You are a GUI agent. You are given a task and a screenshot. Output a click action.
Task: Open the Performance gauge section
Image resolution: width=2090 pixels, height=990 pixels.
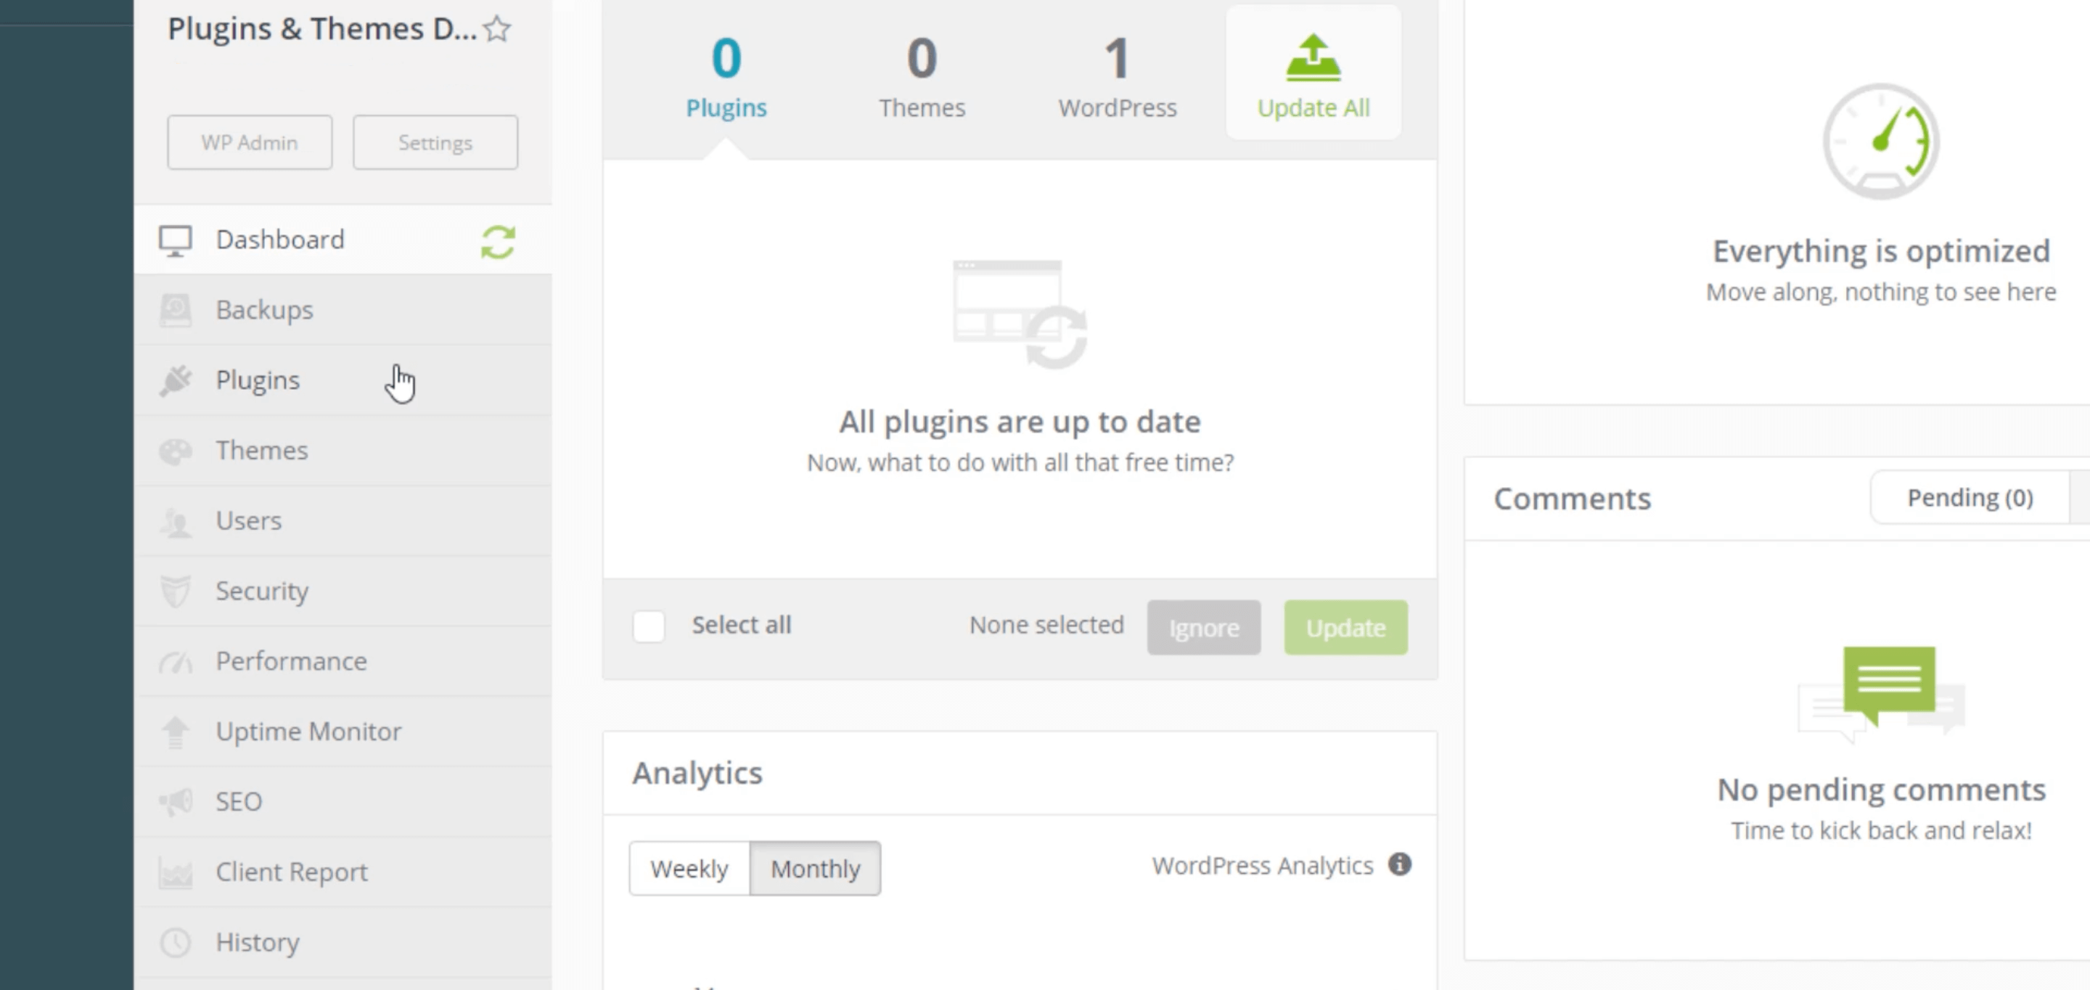[x=290, y=661]
